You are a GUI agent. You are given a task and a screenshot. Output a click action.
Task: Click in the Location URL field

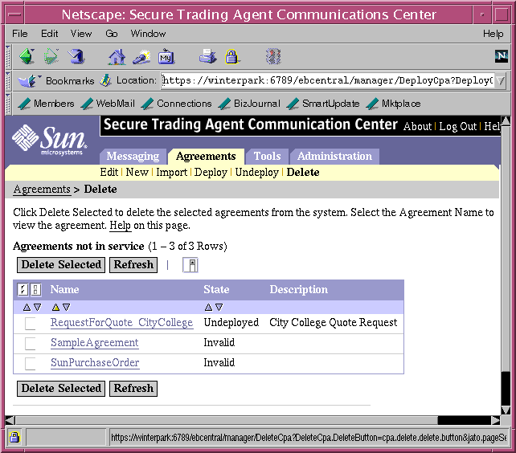327,80
